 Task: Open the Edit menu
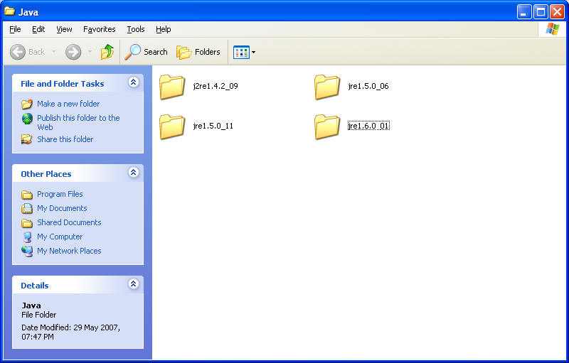pos(38,29)
